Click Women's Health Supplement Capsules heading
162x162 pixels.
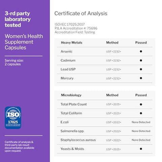[x=24, y=42]
